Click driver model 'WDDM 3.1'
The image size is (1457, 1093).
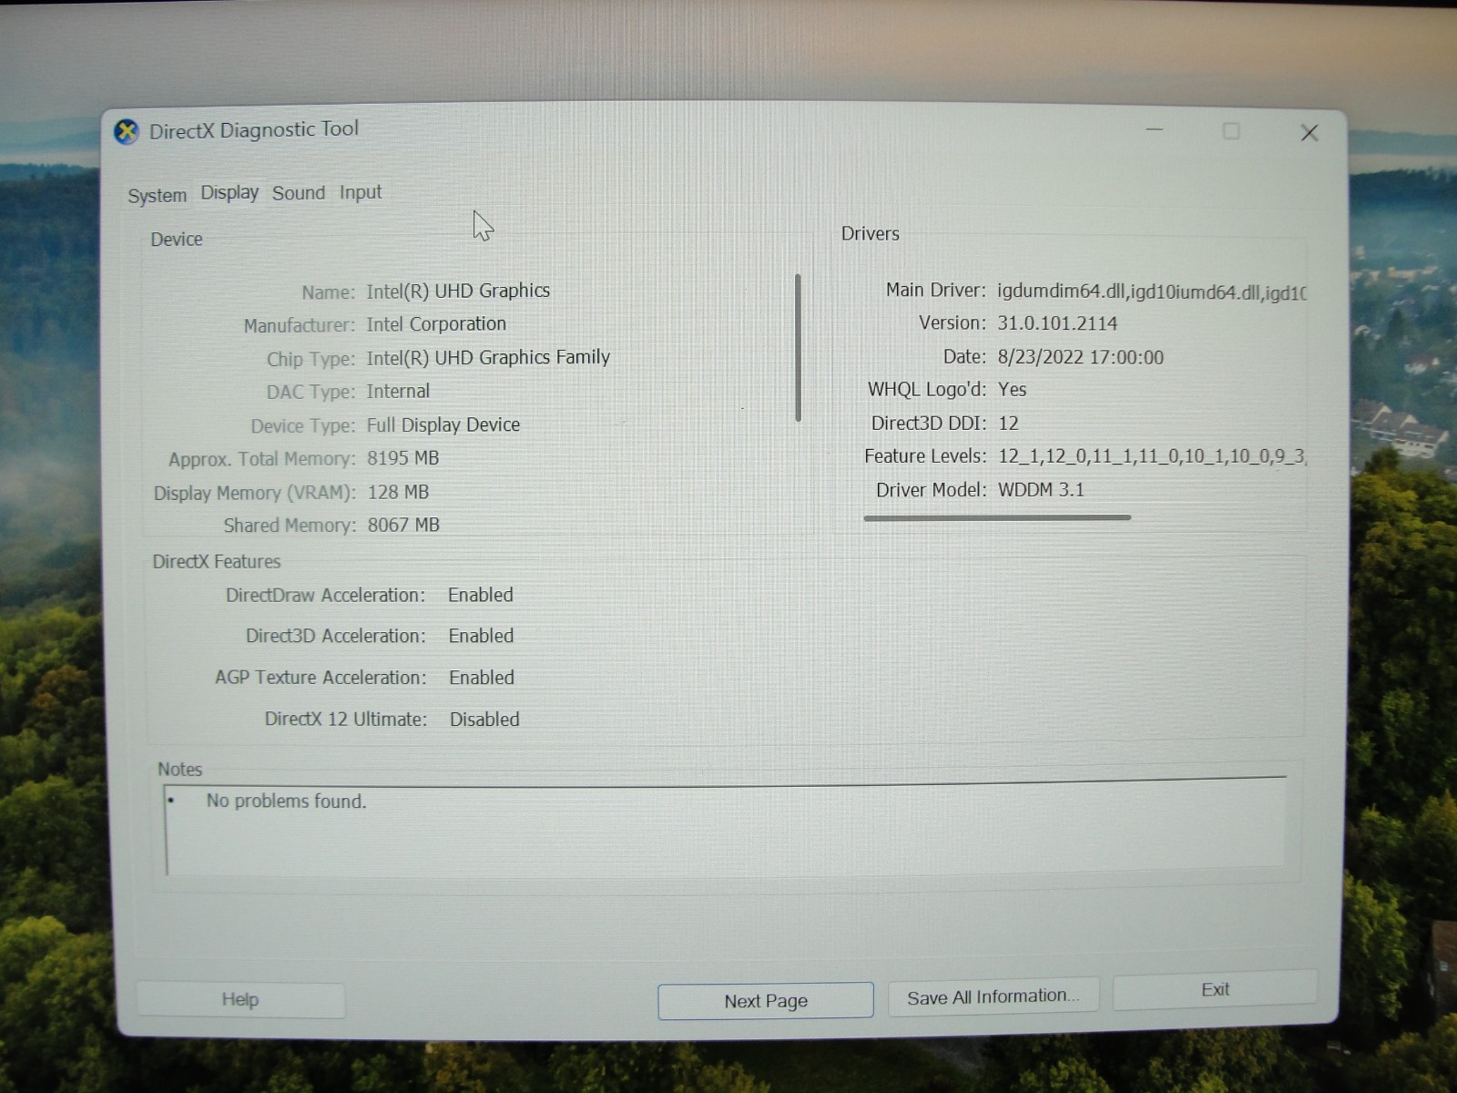(1041, 490)
